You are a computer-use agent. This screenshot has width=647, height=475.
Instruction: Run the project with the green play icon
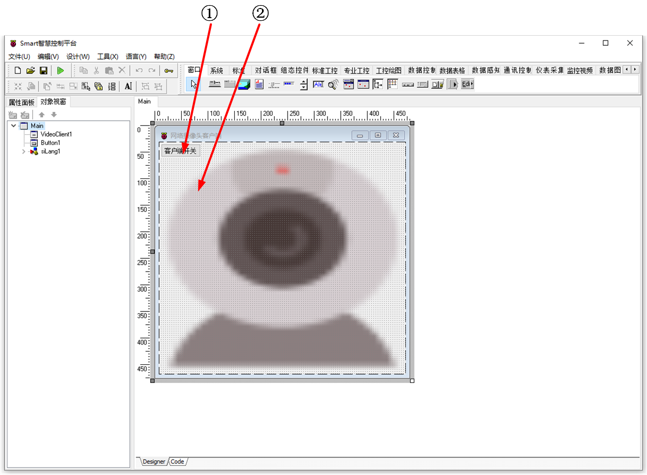click(61, 70)
